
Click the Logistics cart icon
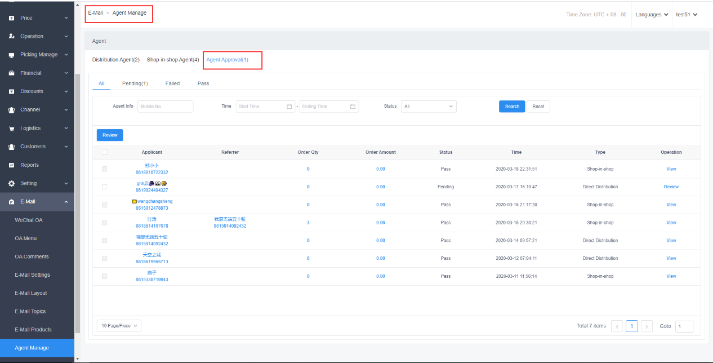click(x=11, y=129)
